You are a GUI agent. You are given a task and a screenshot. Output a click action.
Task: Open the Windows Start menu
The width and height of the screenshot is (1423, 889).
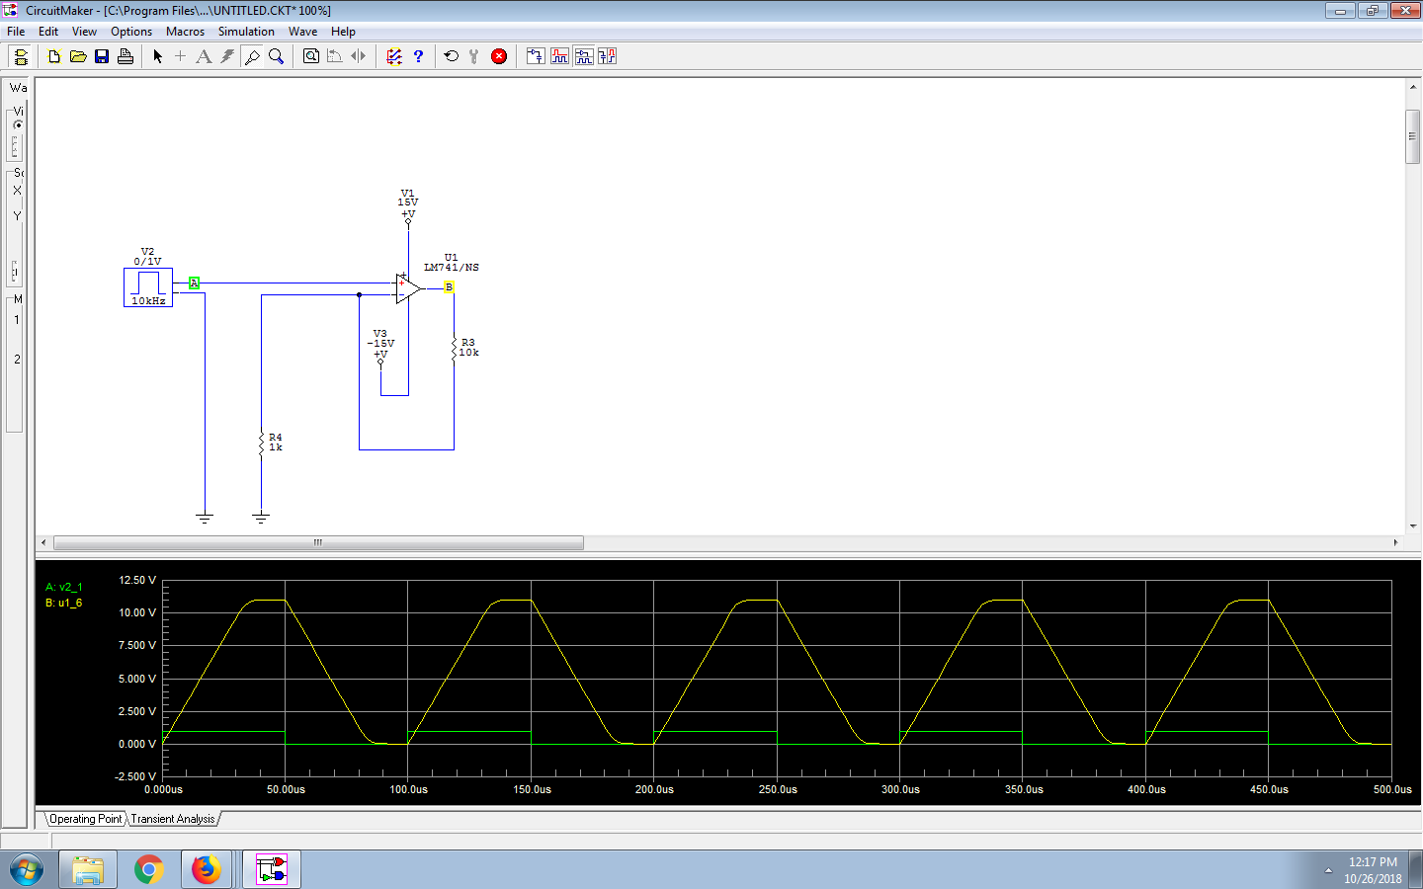click(26, 870)
